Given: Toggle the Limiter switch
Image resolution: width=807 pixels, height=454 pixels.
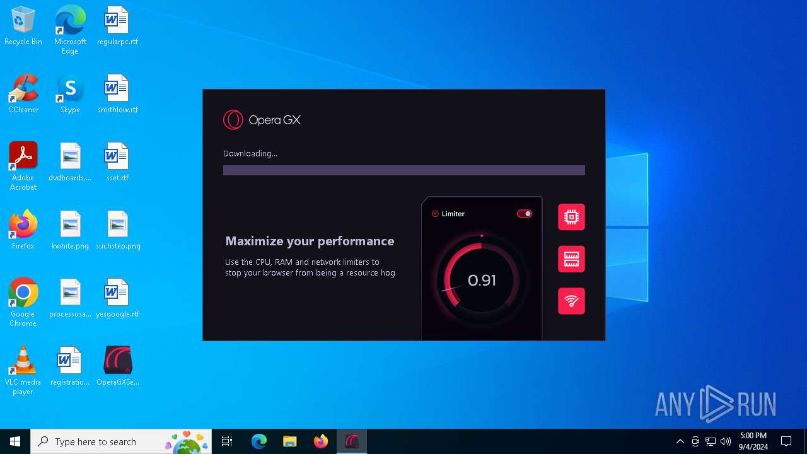Looking at the screenshot, I should pos(525,214).
